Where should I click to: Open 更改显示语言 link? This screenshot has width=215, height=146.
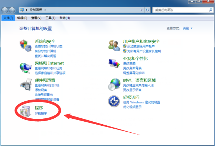tap(132, 90)
